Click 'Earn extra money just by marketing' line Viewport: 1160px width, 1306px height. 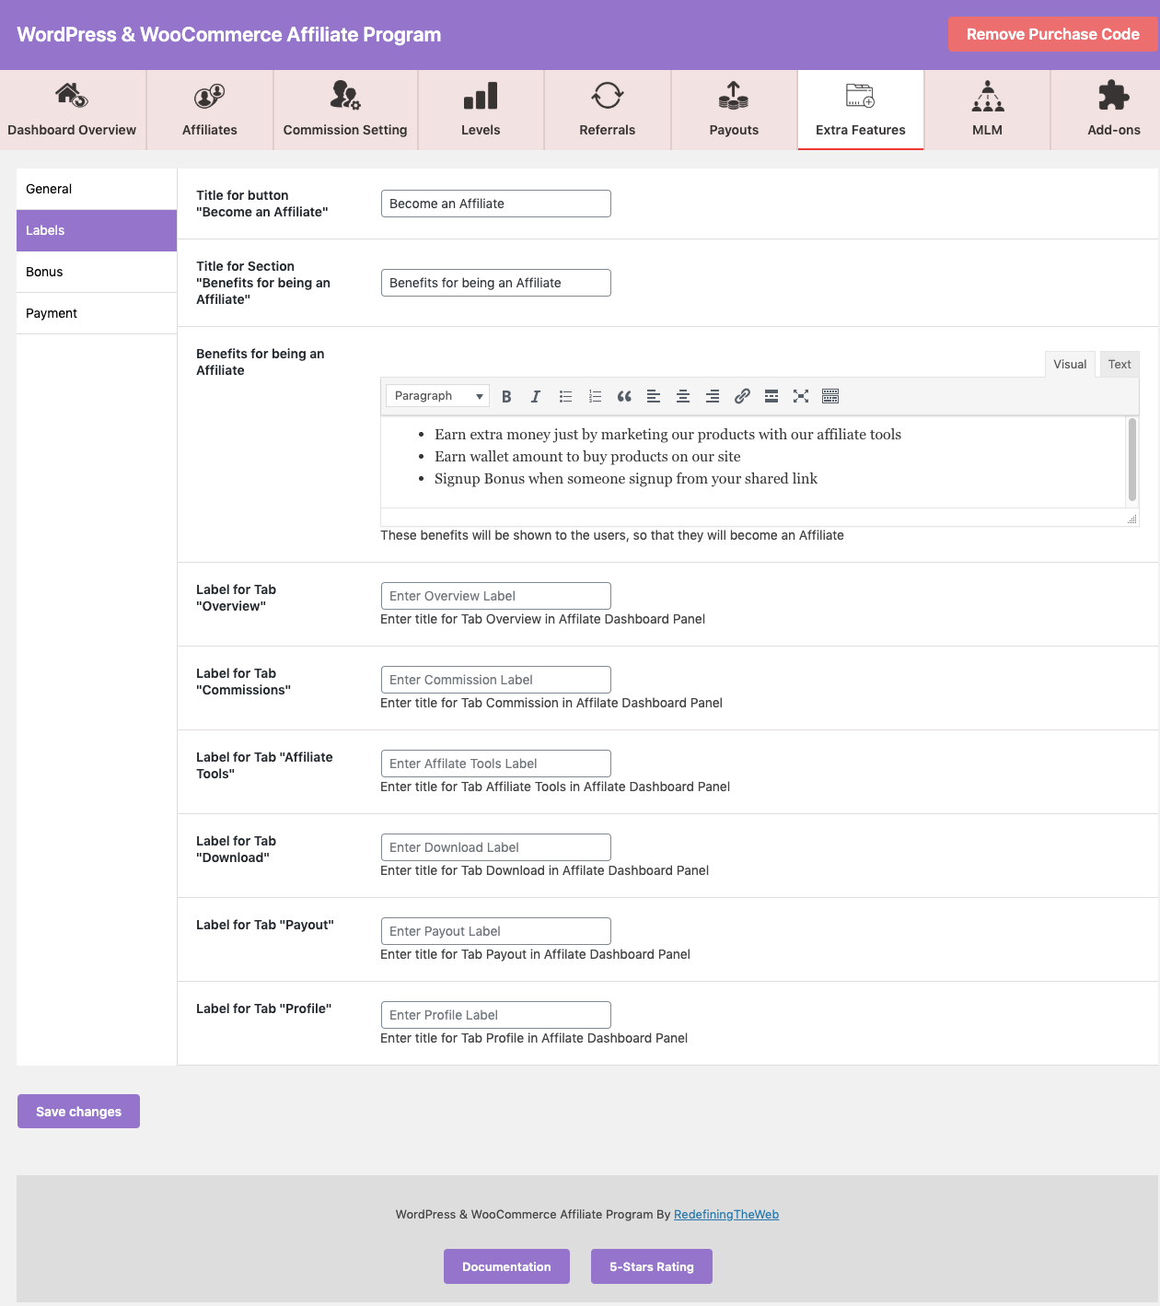tap(667, 434)
